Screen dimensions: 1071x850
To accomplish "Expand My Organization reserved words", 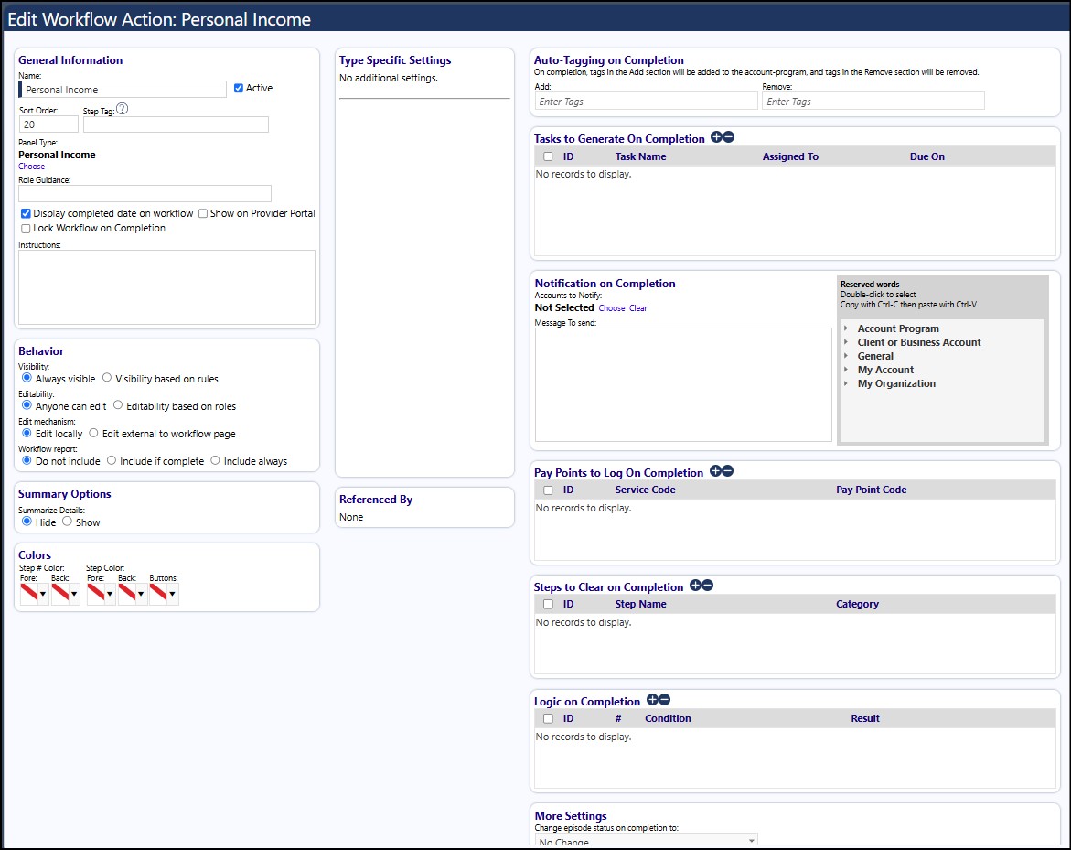I will point(846,383).
